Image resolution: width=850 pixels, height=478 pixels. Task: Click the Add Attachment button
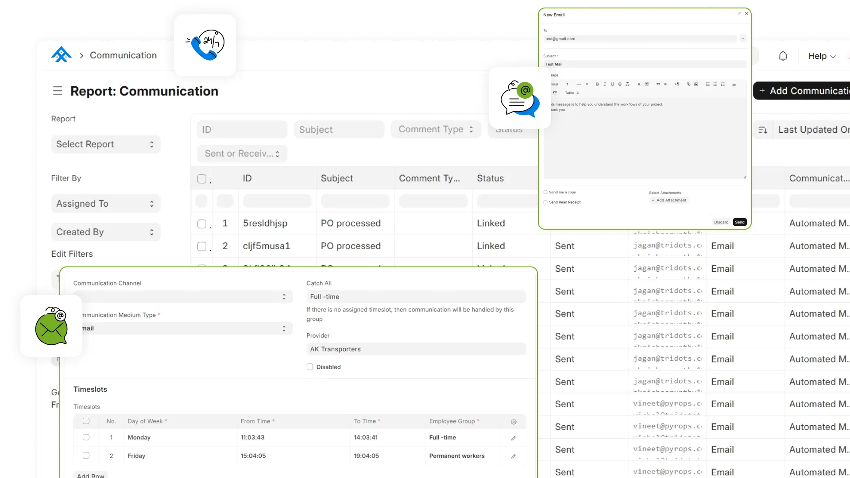tap(669, 200)
